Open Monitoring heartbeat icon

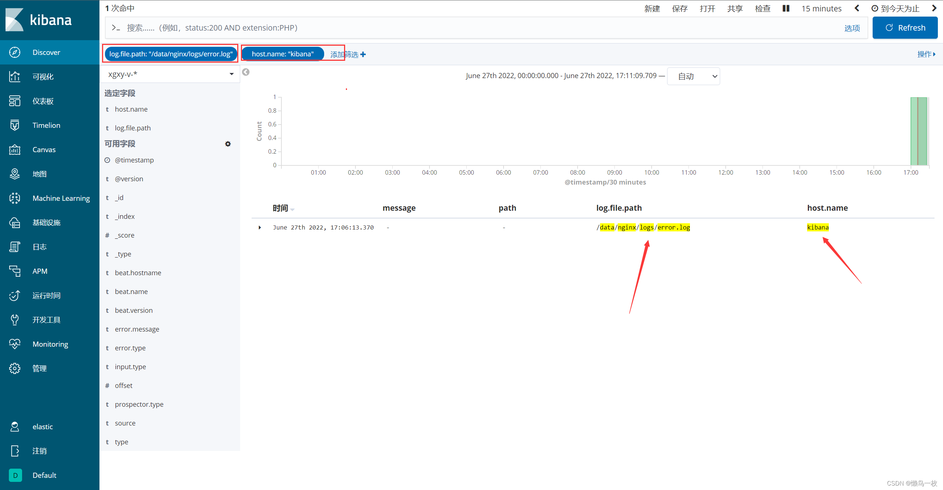pyautogui.click(x=15, y=344)
